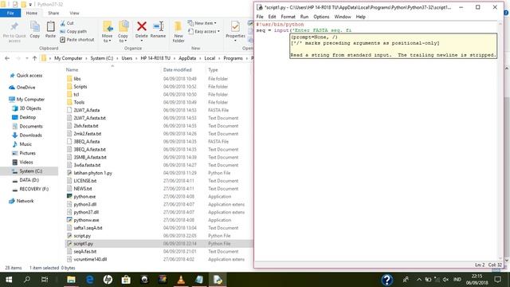Click the taskbar Search icon

(27, 280)
